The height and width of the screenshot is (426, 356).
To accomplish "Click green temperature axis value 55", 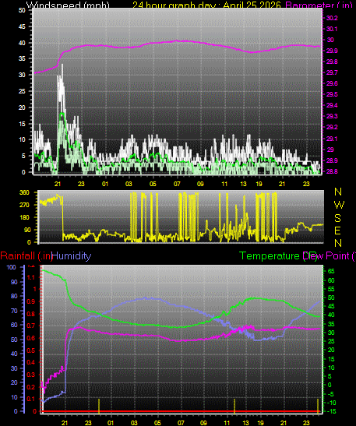I will pyautogui.click(x=331, y=289).
